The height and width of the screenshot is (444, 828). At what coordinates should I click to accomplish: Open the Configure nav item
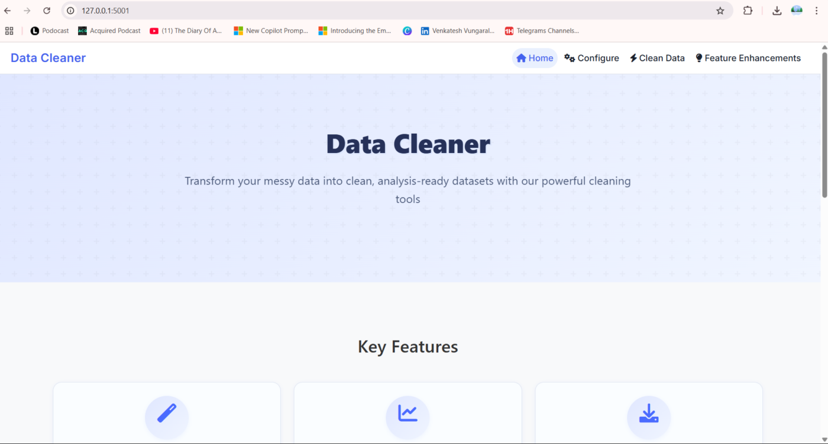pyautogui.click(x=591, y=58)
